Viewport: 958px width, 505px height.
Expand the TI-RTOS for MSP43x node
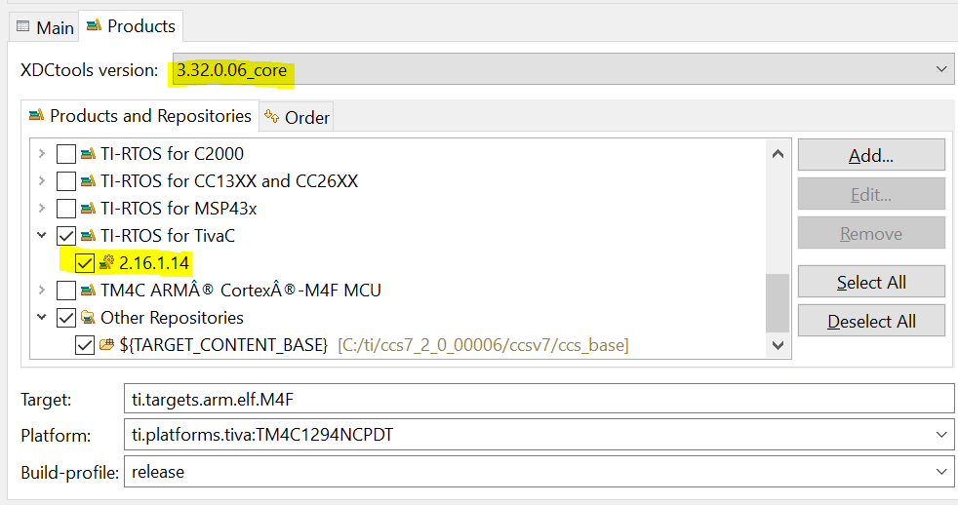42,209
